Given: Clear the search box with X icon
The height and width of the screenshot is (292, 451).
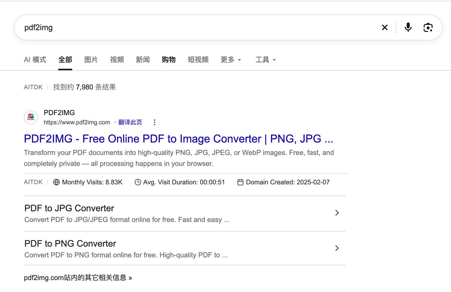Looking at the screenshot, I should (x=384, y=27).
